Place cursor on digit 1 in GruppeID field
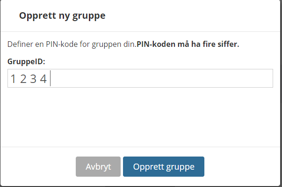The height and width of the screenshot is (187, 282). [13, 79]
